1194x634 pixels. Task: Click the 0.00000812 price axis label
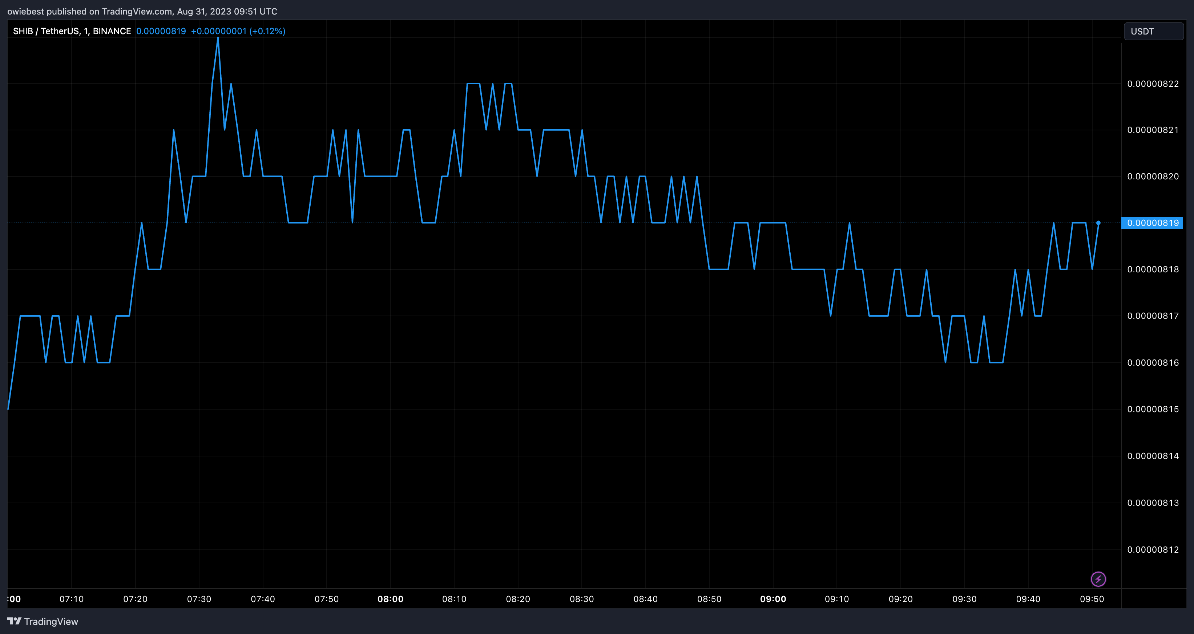pos(1153,550)
